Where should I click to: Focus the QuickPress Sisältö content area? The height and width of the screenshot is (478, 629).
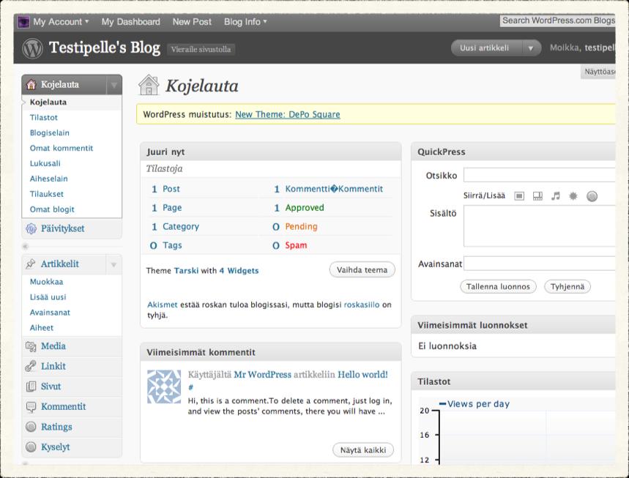coord(540,226)
